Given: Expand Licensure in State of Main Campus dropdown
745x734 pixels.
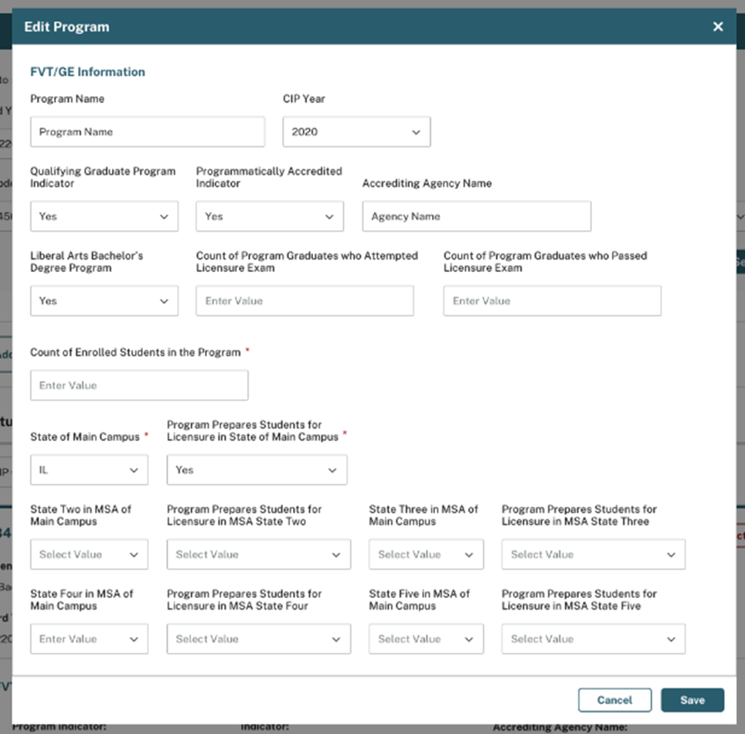Looking at the screenshot, I should [x=257, y=470].
